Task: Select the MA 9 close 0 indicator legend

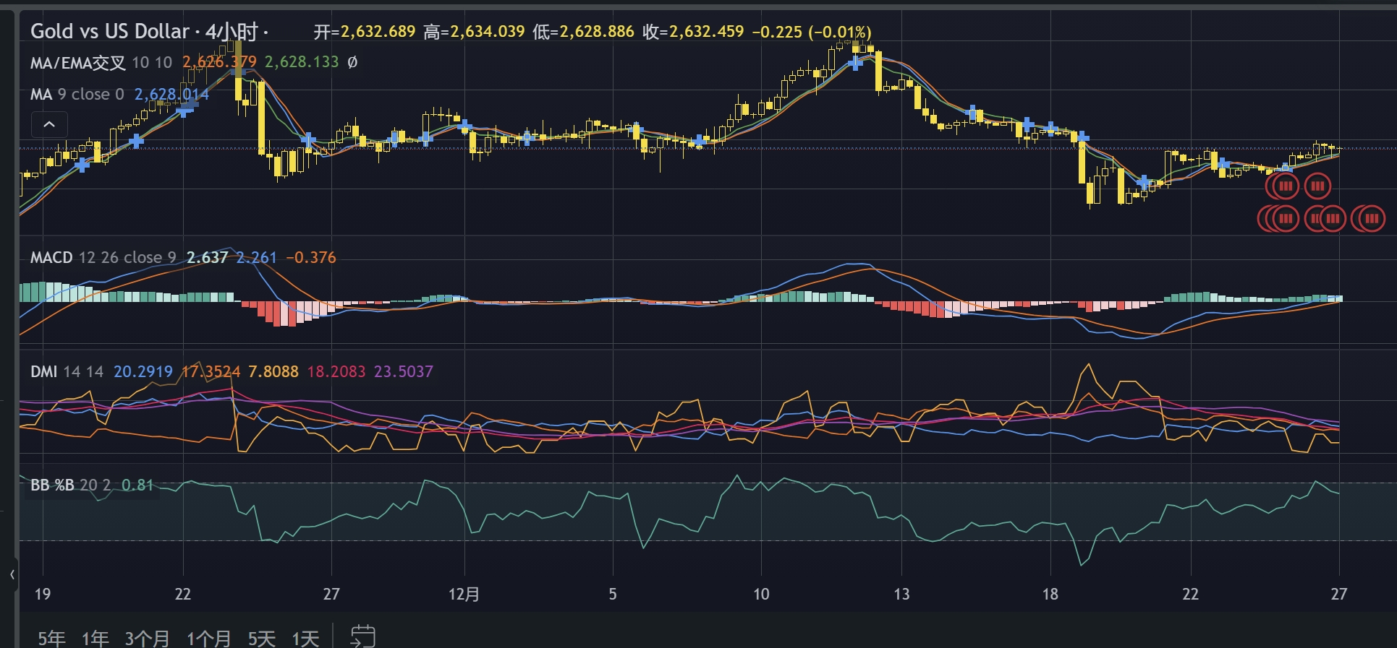Action: [x=77, y=94]
